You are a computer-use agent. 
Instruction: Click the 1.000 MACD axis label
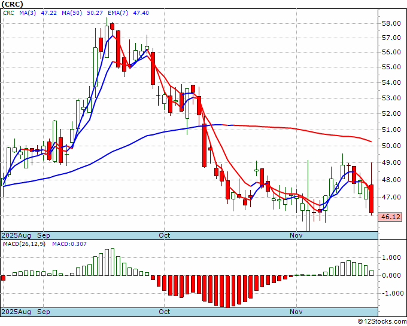[391, 258]
